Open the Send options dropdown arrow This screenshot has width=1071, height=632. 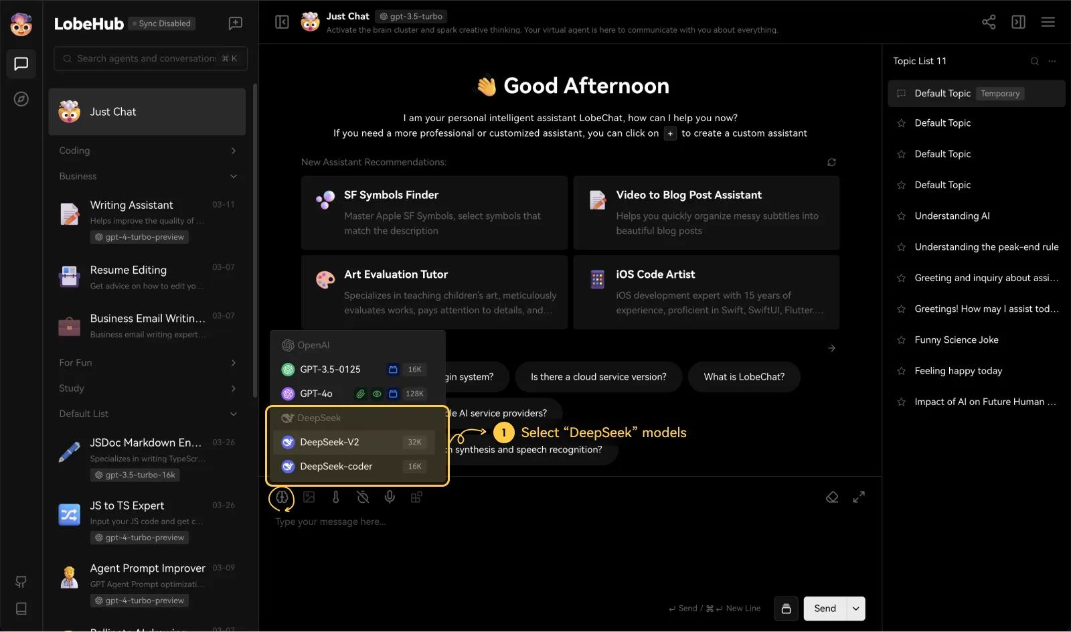coord(855,609)
